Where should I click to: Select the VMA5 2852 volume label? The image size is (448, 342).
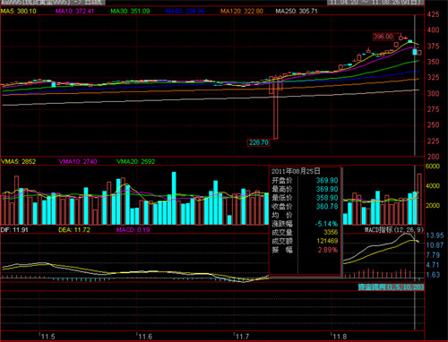point(19,161)
